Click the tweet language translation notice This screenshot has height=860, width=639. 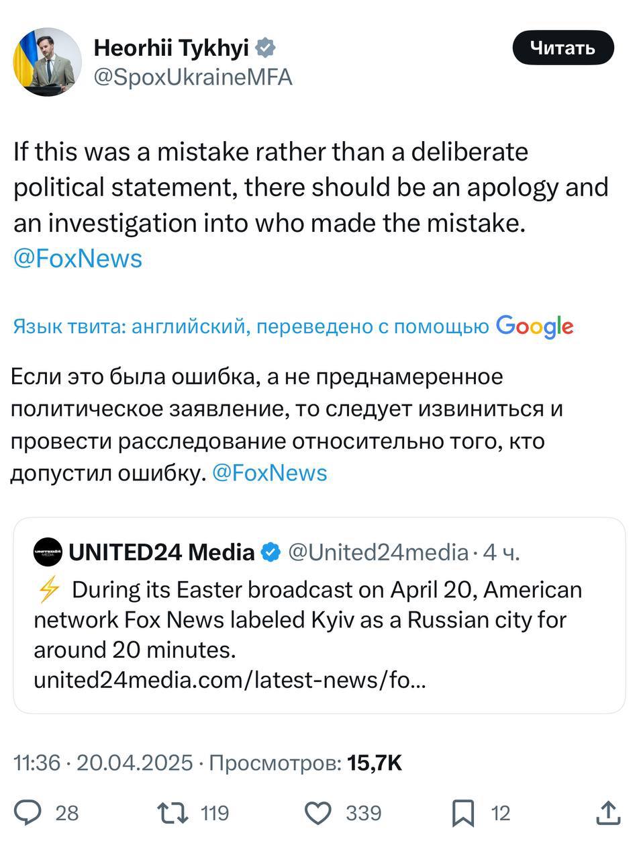coord(250,327)
